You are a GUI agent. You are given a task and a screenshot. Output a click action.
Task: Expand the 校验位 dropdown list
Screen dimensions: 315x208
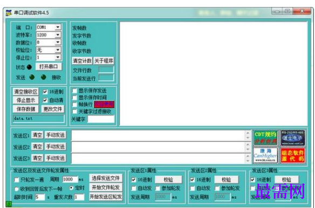pos(58,50)
